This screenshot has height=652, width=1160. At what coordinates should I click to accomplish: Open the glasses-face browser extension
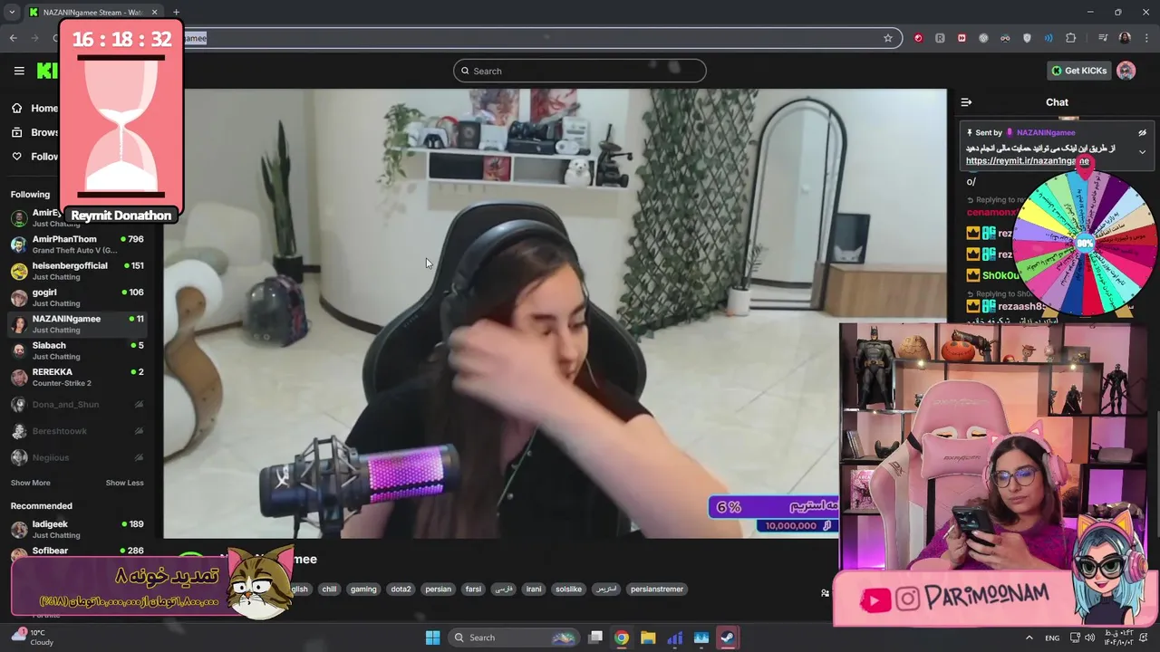[x=1005, y=38]
